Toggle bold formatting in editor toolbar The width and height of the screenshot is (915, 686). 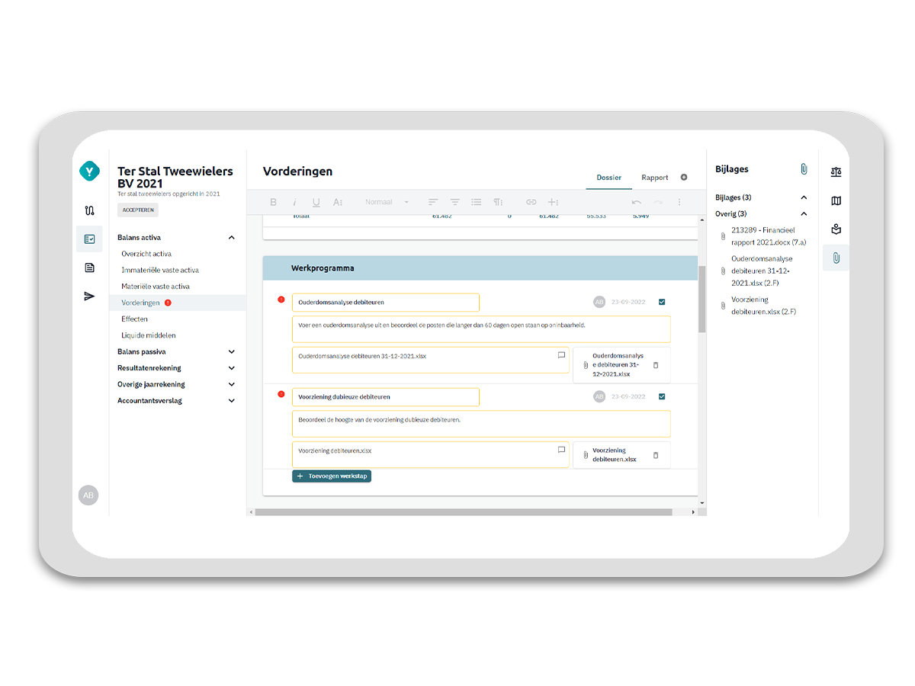(274, 202)
